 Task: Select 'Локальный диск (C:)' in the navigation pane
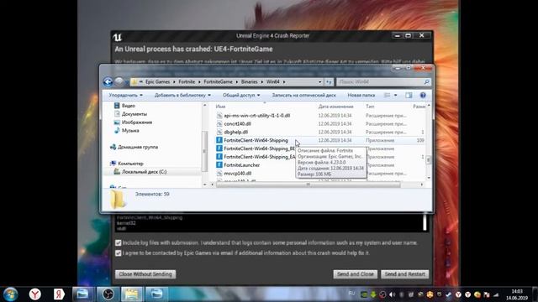pos(144,171)
